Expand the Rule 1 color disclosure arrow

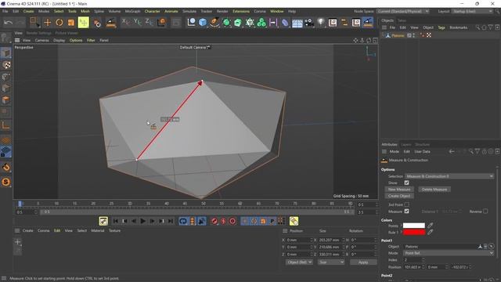(x=401, y=233)
